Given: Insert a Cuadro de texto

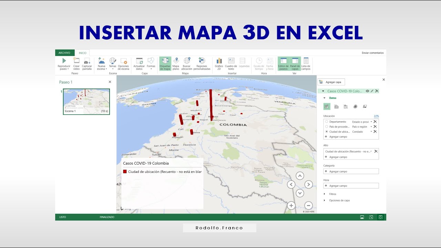Looking at the screenshot, I should (231, 64).
